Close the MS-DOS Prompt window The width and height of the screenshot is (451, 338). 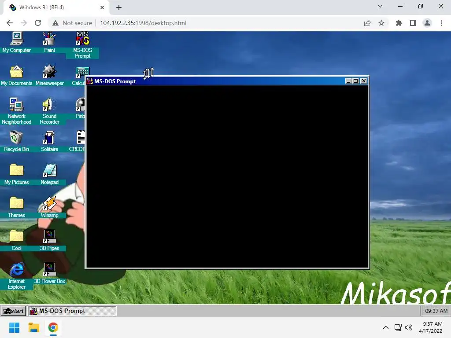point(364,81)
